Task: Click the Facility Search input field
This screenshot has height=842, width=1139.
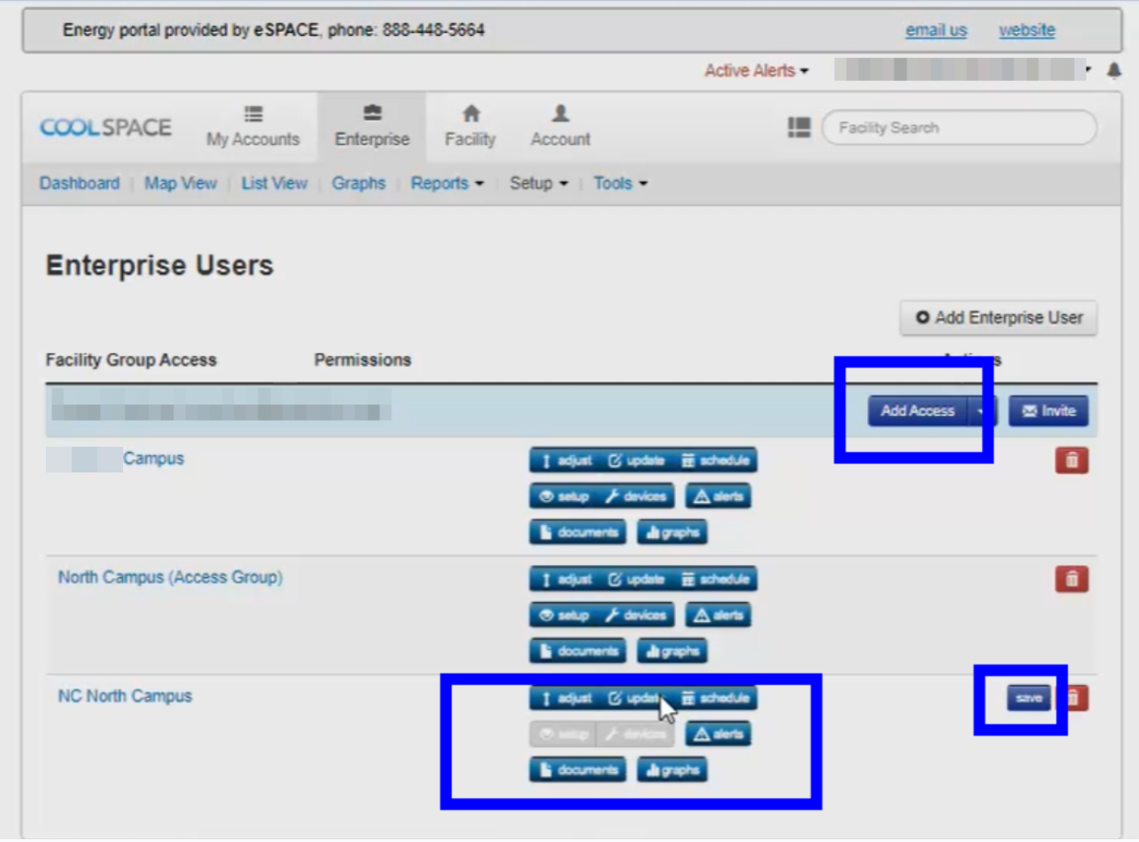Action: (x=959, y=128)
